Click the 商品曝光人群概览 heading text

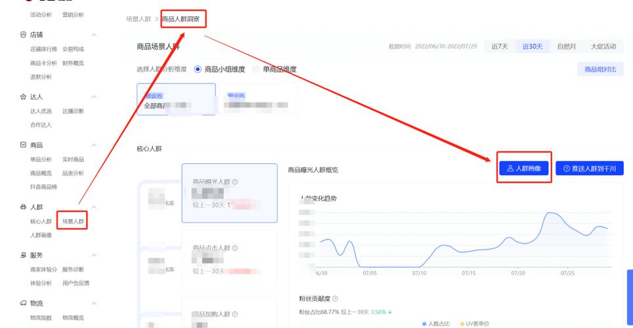coord(313,170)
